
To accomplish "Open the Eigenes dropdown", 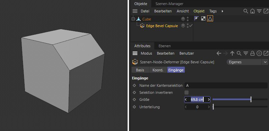I will click(247, 62).
